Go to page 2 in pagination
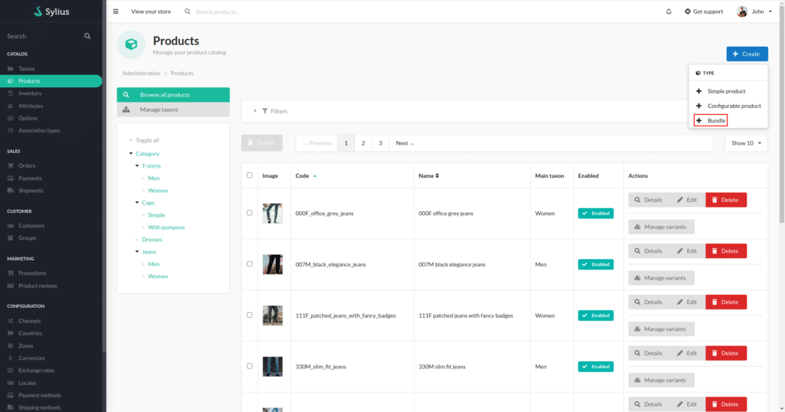The image size is (785, 412). pos(363,143)
